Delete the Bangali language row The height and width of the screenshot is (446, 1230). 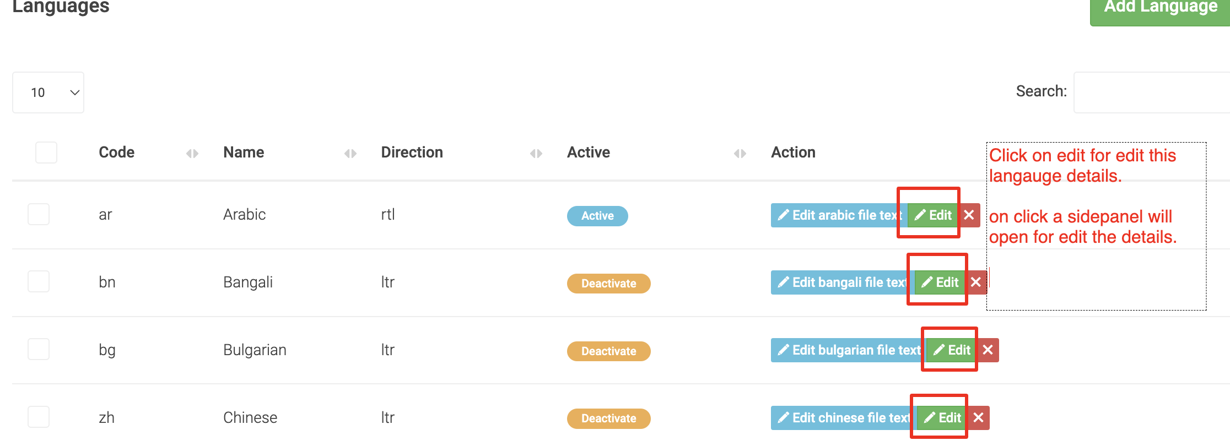(976, 282)
